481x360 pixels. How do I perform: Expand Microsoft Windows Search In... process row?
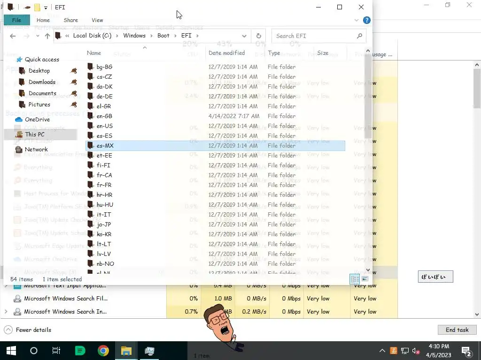click(x=6, y=311)
